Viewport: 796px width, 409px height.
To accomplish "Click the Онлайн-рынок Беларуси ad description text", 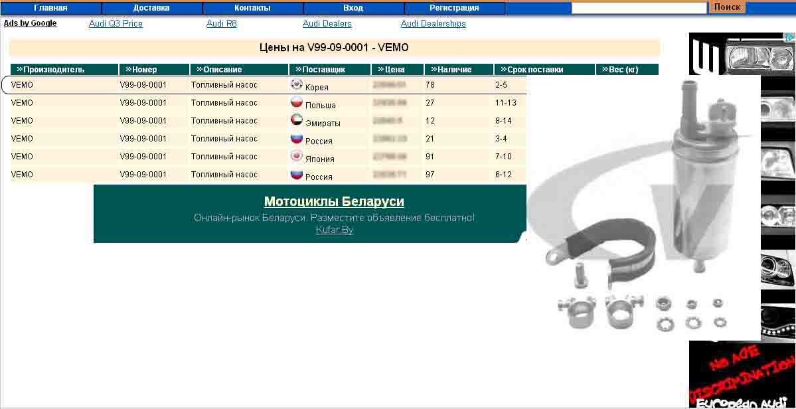I will click(334, 218).
